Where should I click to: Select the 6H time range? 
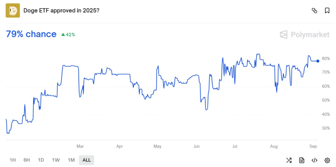(27, 160)
